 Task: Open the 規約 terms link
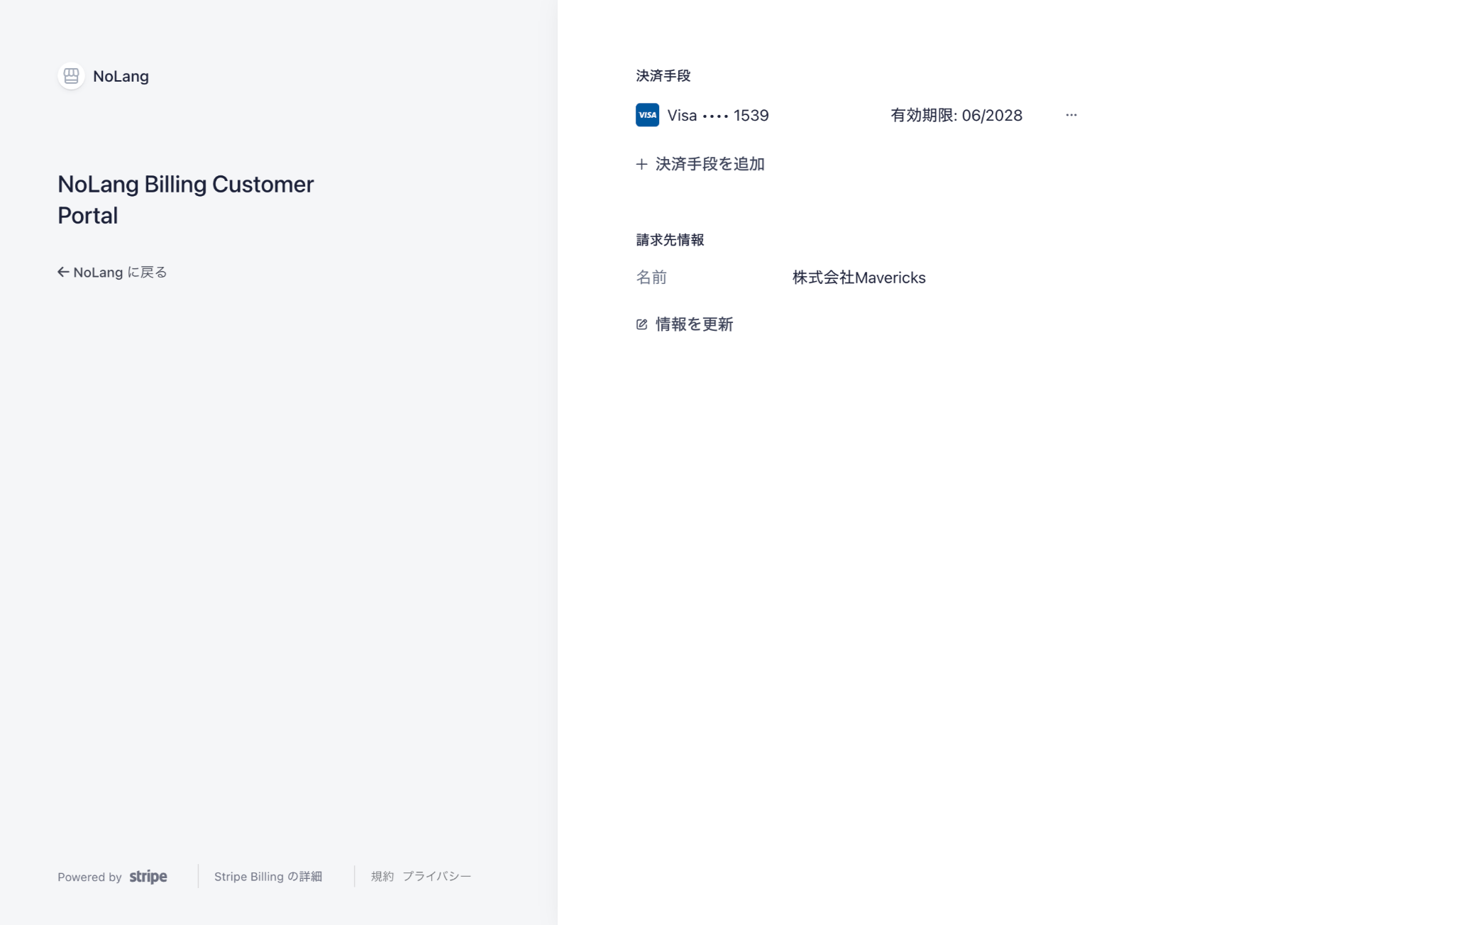pos(382,877)
